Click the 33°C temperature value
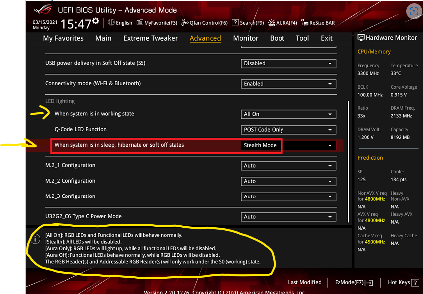Screen dimensions: 423x294 (396, 73)
